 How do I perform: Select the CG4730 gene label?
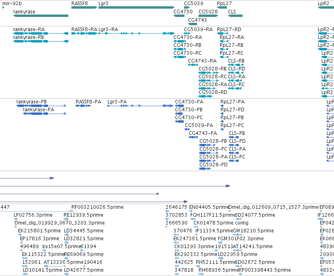pos(183,11)
